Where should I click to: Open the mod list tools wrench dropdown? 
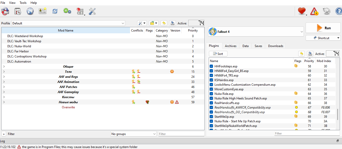pos(142,23)
